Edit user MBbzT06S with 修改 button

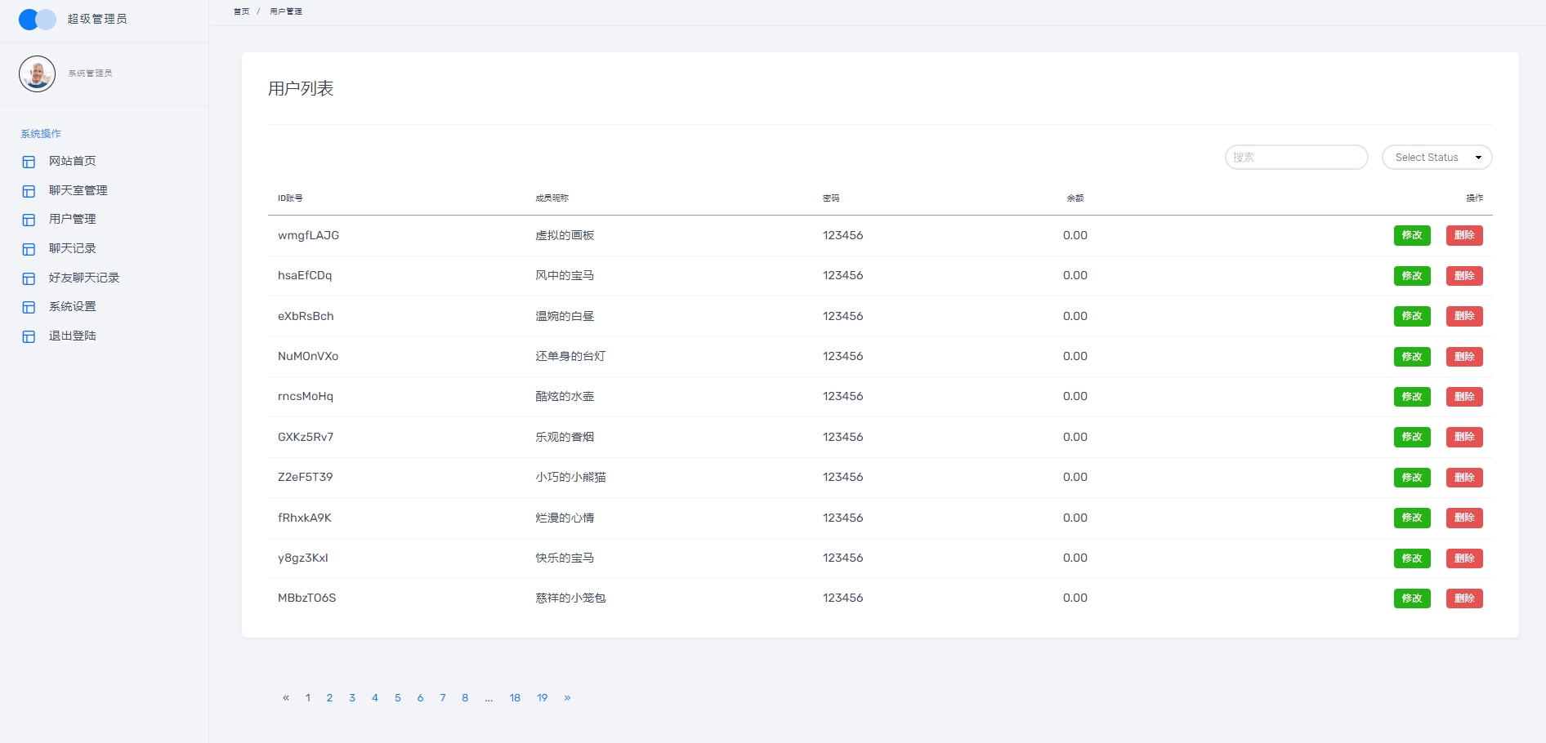pyautogui.click(x=1411, y=598)
